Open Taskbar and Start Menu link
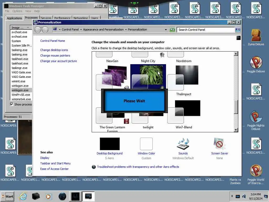The height and width of the screenshot is (202, 269). [55, 163]
